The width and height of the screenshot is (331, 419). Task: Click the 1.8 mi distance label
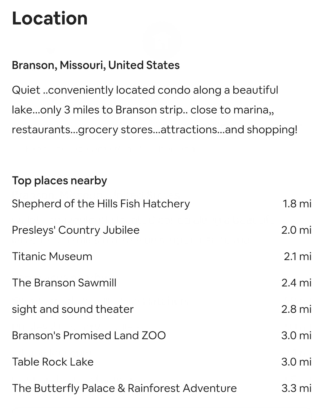[x=297, y=204]
